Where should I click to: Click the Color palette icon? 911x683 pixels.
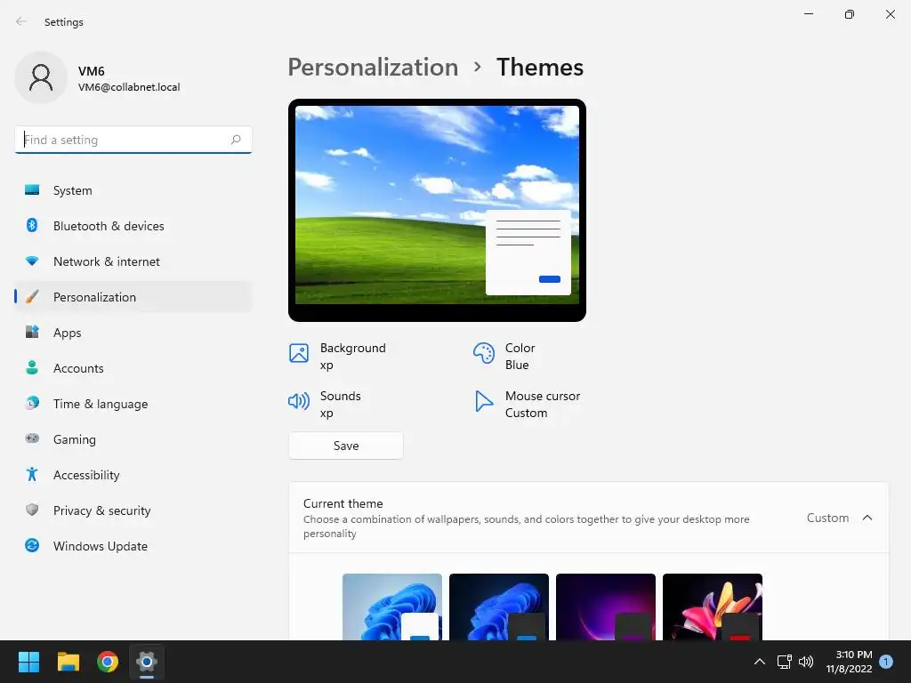tap(483, 353)
